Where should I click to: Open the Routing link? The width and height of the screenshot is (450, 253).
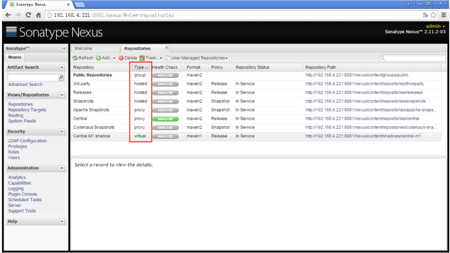16,115
